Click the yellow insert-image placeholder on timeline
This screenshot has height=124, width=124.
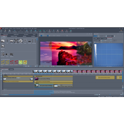tap(105, 77)
